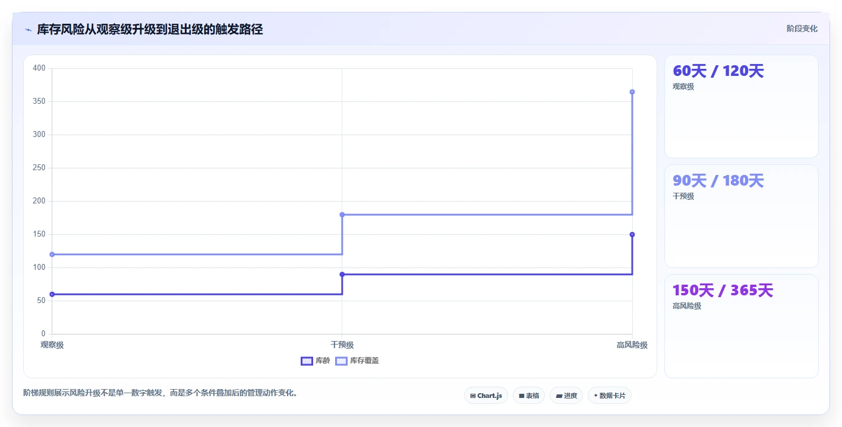
Task: Click the lightning icon beside the title
Action: click(x=28, y=30)
